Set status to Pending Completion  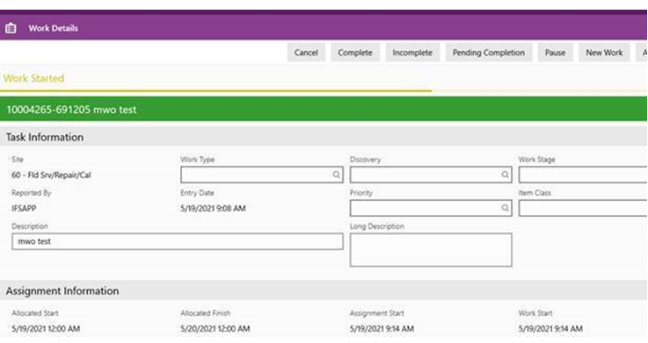pos(489,53)
